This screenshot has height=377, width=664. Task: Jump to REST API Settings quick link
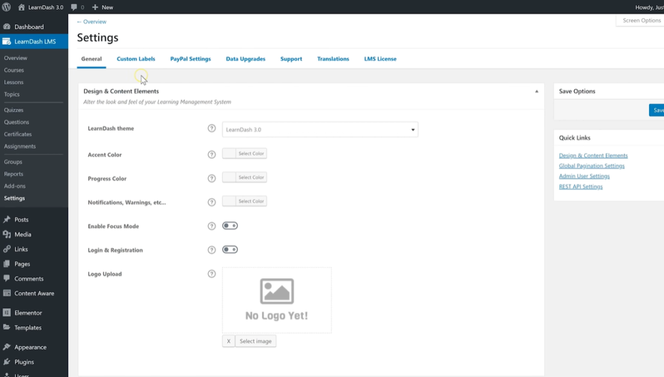pos(580,187)
